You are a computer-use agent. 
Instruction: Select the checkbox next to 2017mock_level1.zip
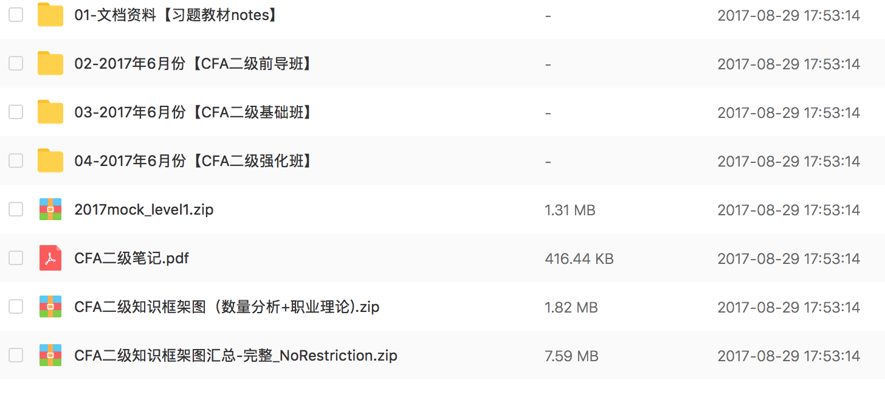click(x=16, y=210)
